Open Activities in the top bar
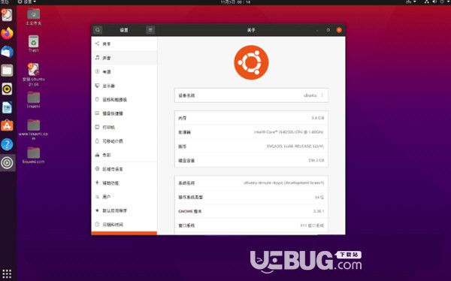451x281 pixels. [x=5, y=2]
